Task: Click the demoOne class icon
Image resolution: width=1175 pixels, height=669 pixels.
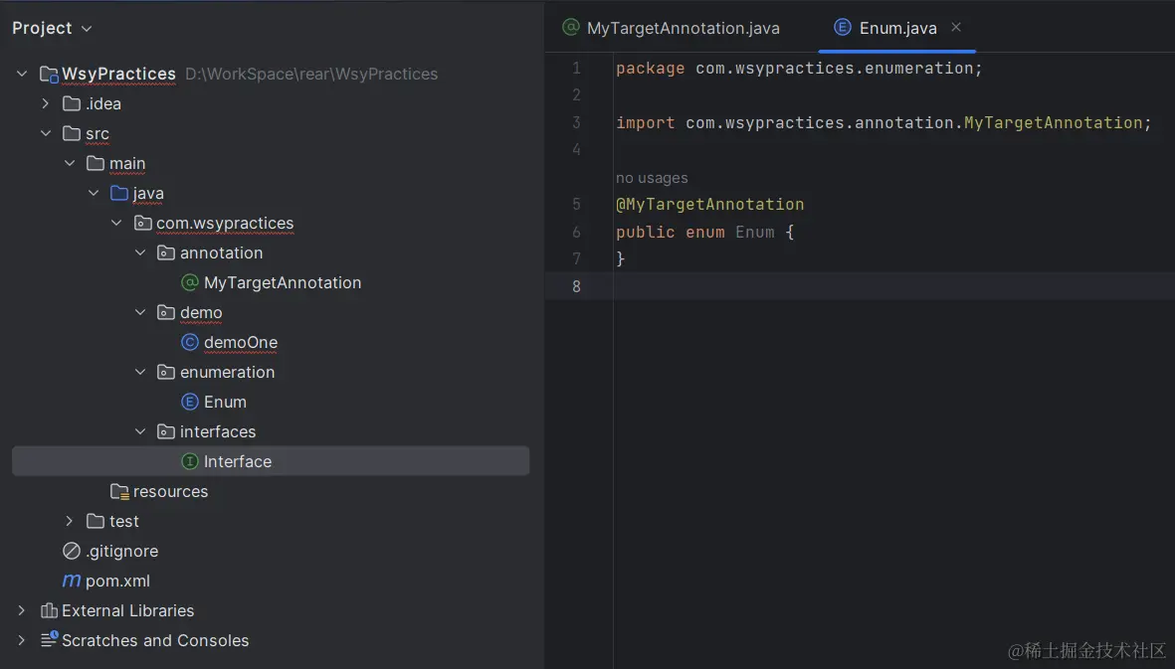Action: 190,342
